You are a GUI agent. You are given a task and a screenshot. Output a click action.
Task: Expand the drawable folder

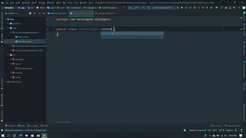[11, 59]
